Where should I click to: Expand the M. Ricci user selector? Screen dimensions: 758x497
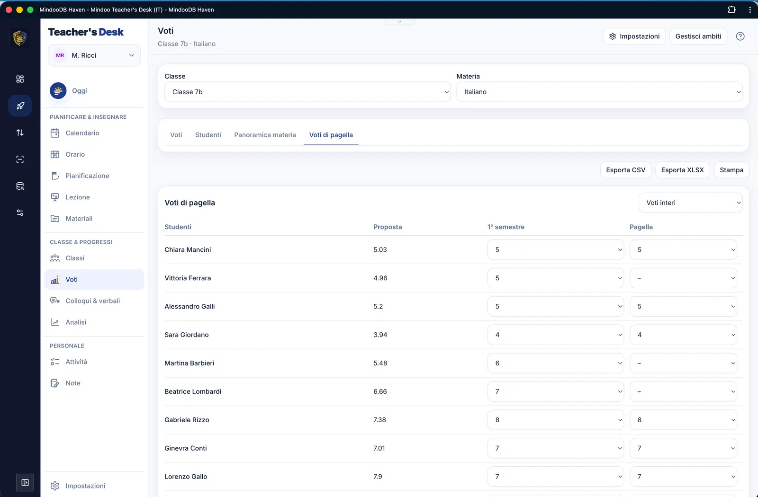coord(94,55)
